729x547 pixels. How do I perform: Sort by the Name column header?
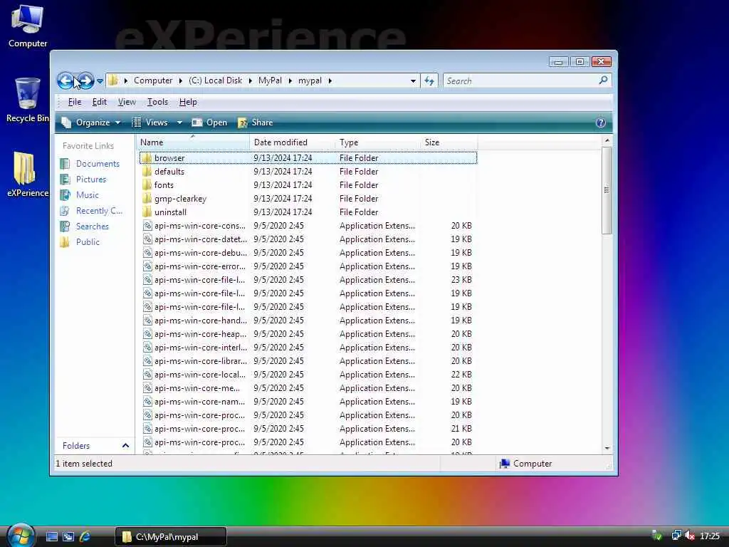pyautogui.click(x=194, y=142)
